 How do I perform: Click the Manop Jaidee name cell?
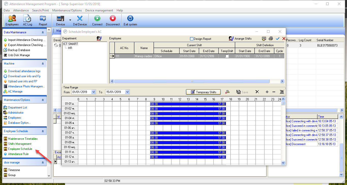(x=144, y=56)
